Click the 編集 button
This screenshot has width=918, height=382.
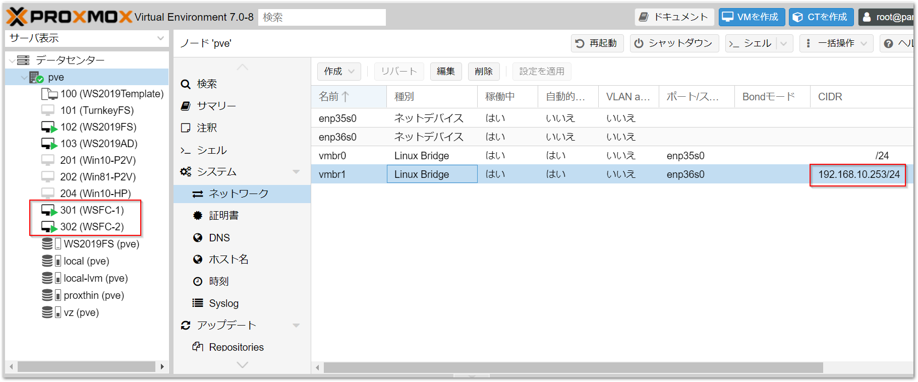pyautogui.click(x=446, y=72)
